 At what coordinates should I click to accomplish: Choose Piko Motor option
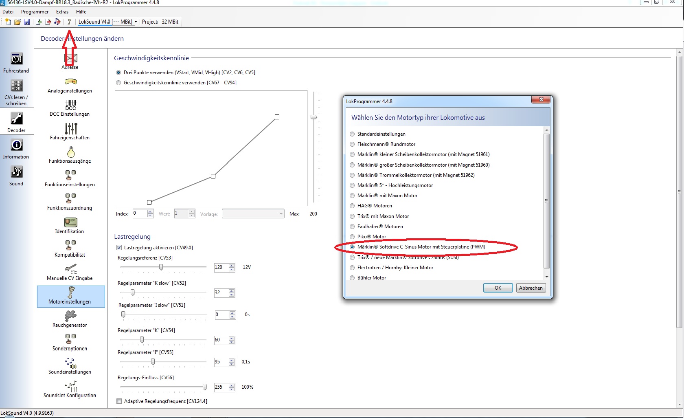[352, 237]
